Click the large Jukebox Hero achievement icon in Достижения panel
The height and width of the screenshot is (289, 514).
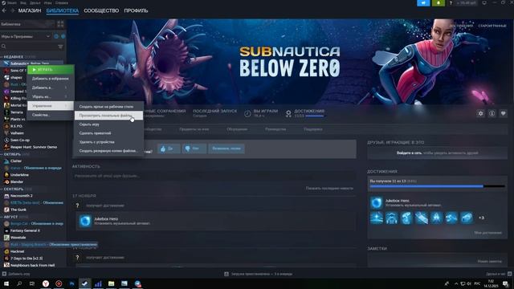377,202
